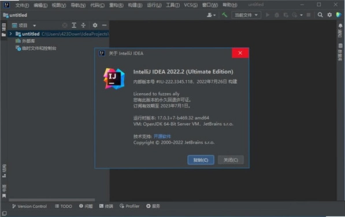Click Collapse All icon in Project panel

coord(83,25)
